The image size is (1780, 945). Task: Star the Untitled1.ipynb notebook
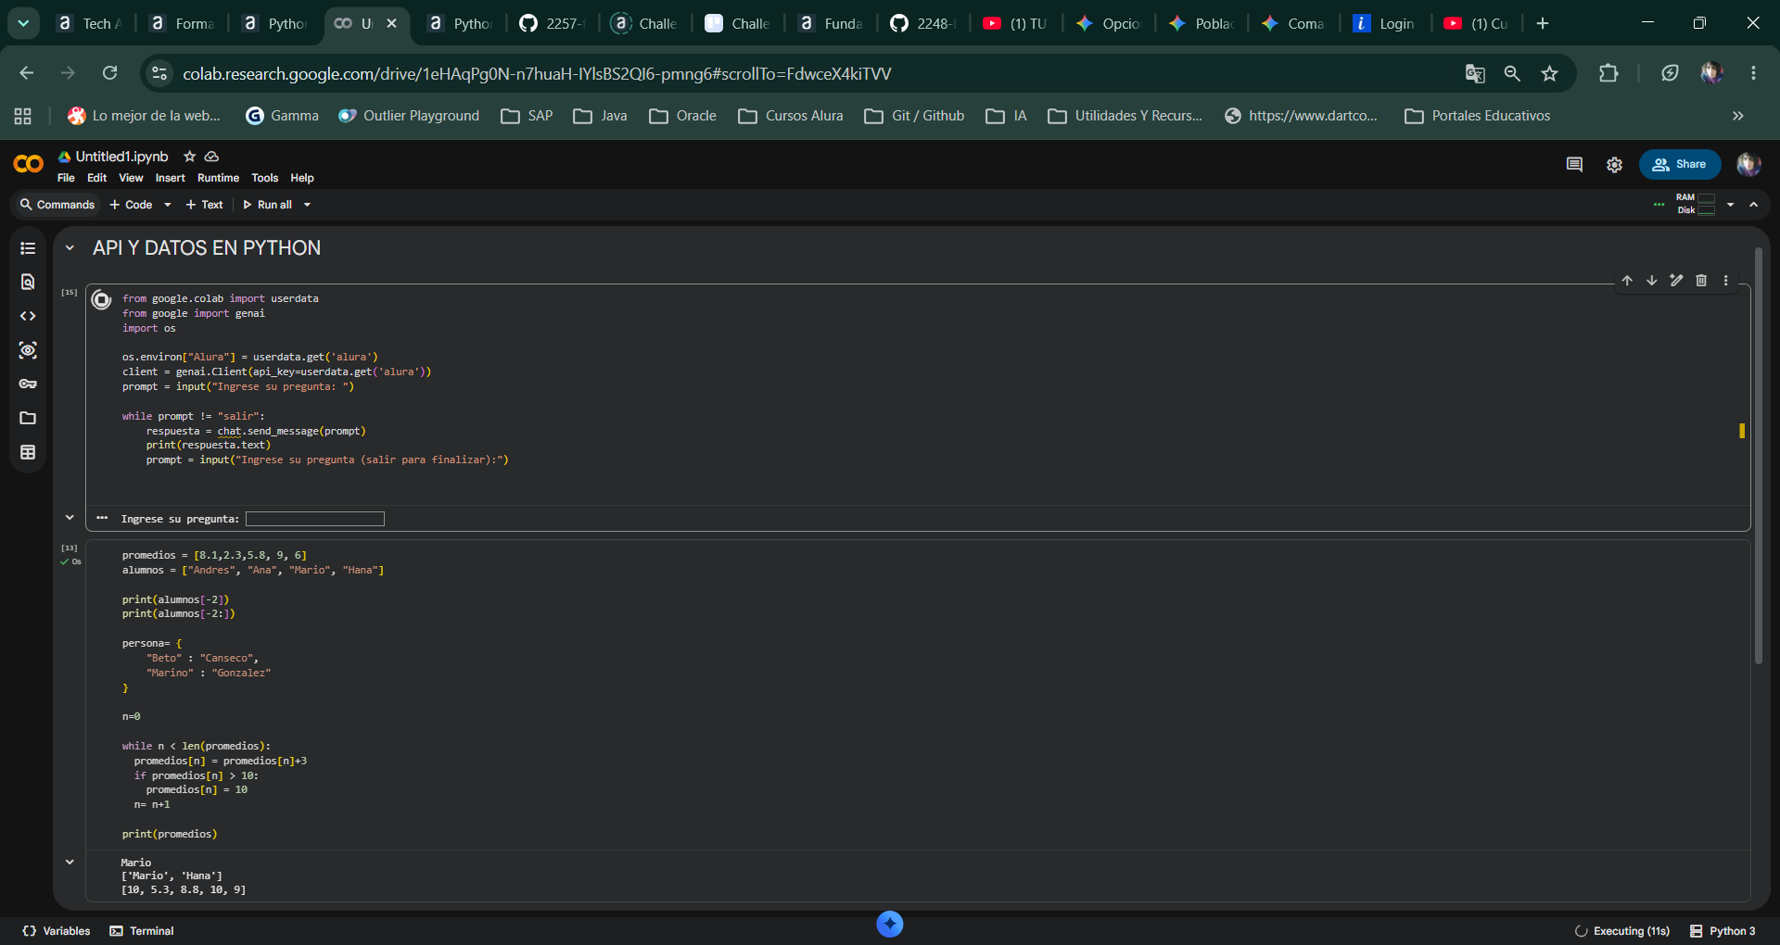[190, 157]
